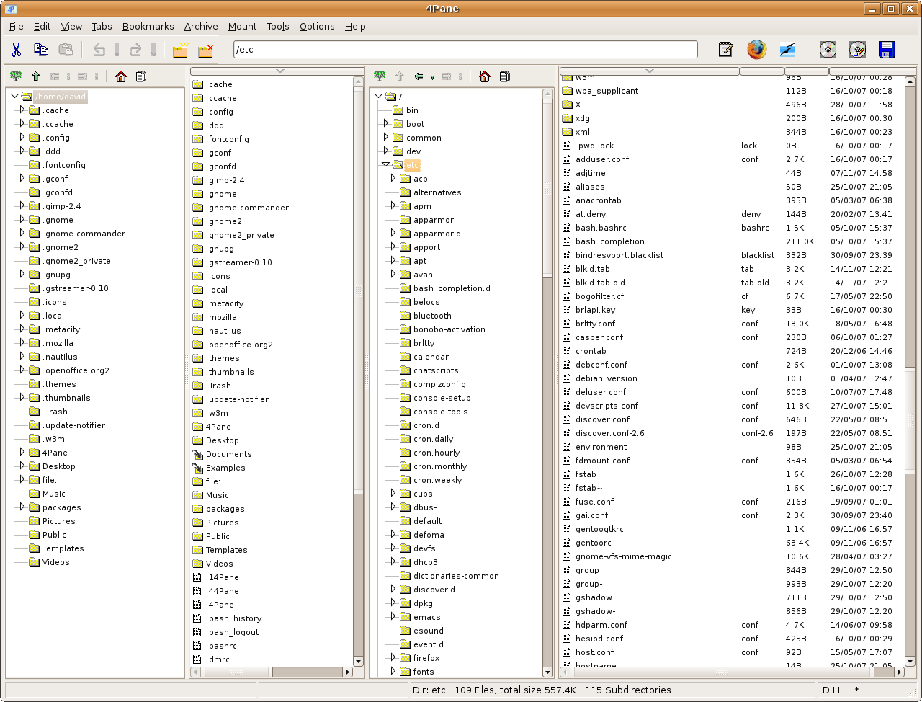The image size is (922, 702).
Task: Expand the acpi folder in the etc tree
Action: click(x=392, y=178)
